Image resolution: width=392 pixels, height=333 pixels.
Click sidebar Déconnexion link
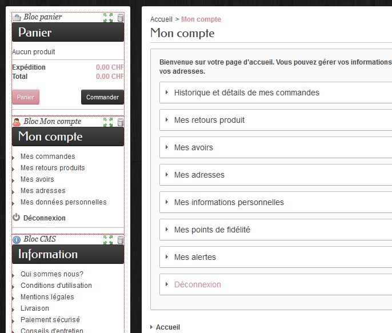pyautogui.click(x=45, y=218)
